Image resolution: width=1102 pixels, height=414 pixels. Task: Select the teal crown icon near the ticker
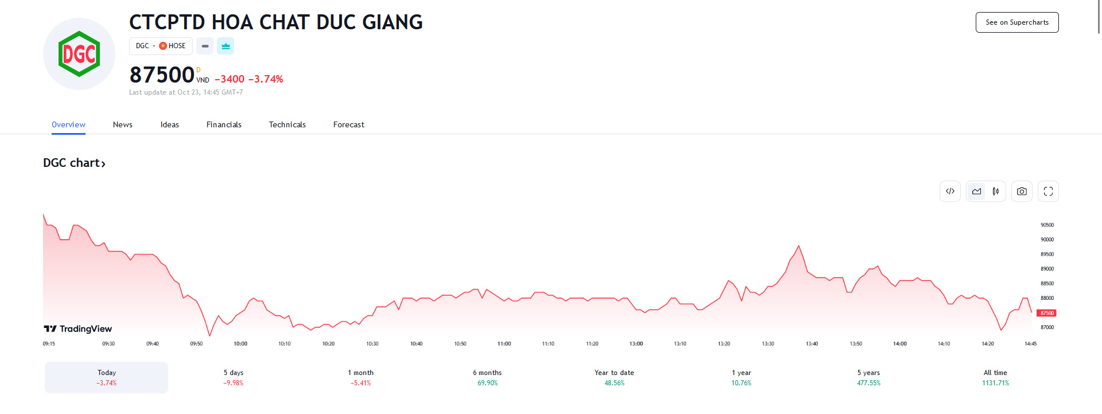click(x=226, y=46)
